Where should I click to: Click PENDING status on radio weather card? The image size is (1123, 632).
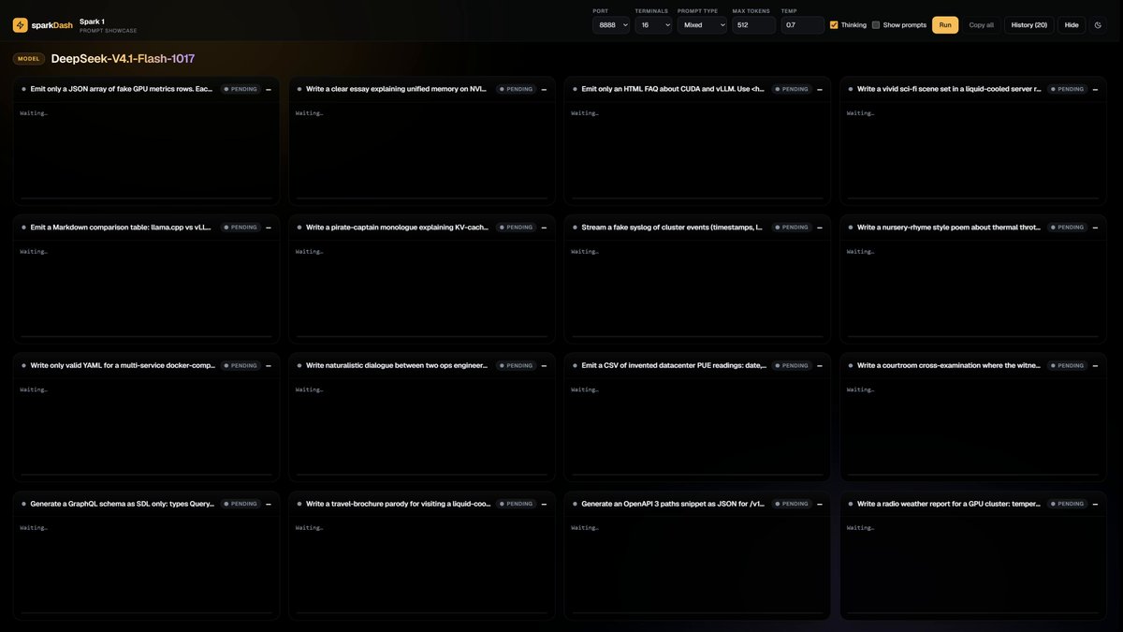pyautogui.click(x=1068, y=504)
